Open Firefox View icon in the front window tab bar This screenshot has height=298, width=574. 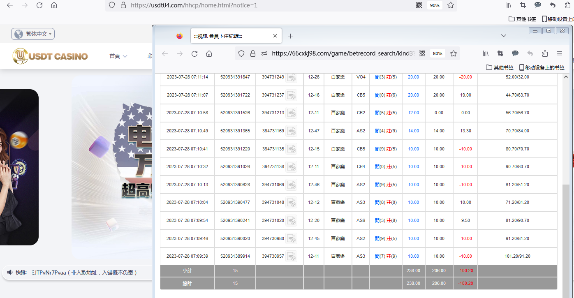coord(179,36)
